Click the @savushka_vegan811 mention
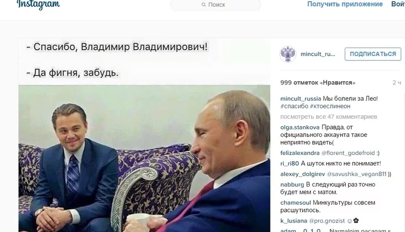 [357, 174]
